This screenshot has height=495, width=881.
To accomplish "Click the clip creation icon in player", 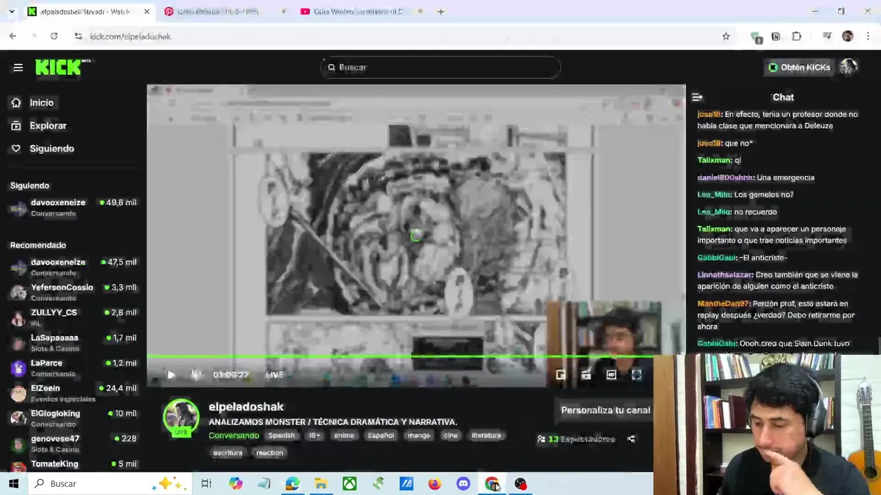I will pyautogui.click(x=586, y=375).
